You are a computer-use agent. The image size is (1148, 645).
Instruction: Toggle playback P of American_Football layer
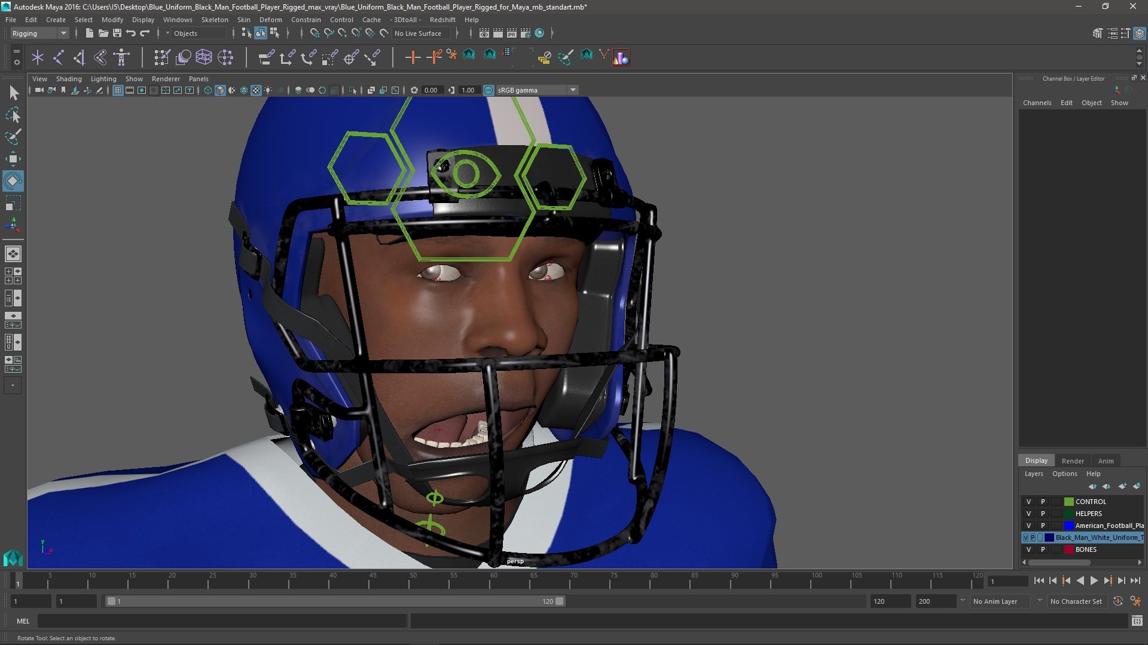[1043, 526]
